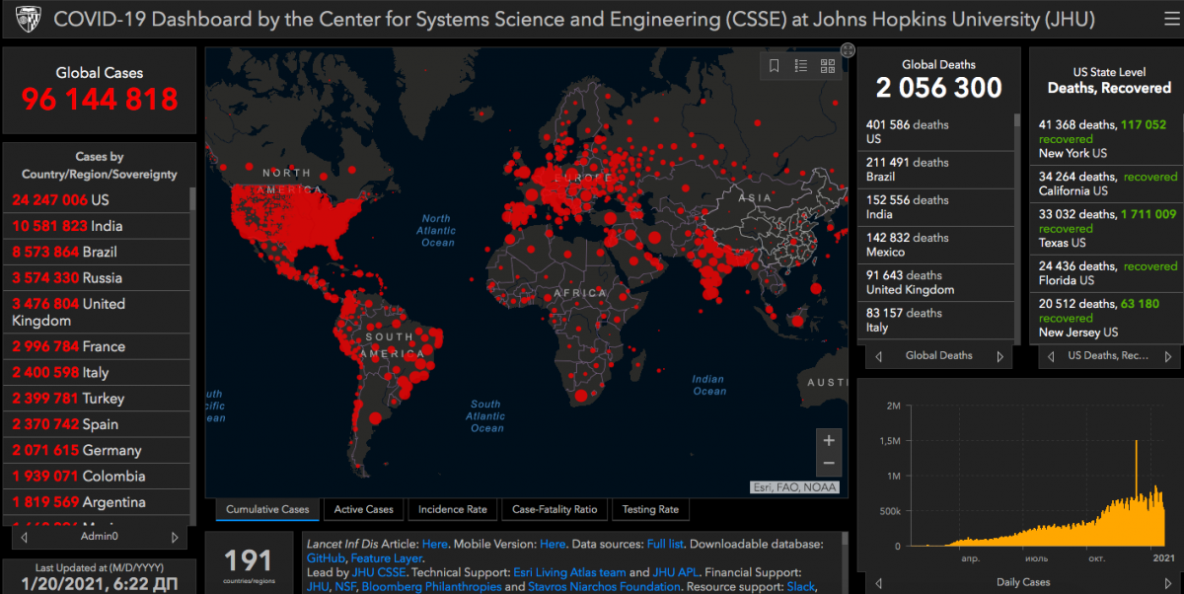This screenshot has height=594, width=1184.
Task: Select the Testing Rate tab
Action: [x=650, y=510]
